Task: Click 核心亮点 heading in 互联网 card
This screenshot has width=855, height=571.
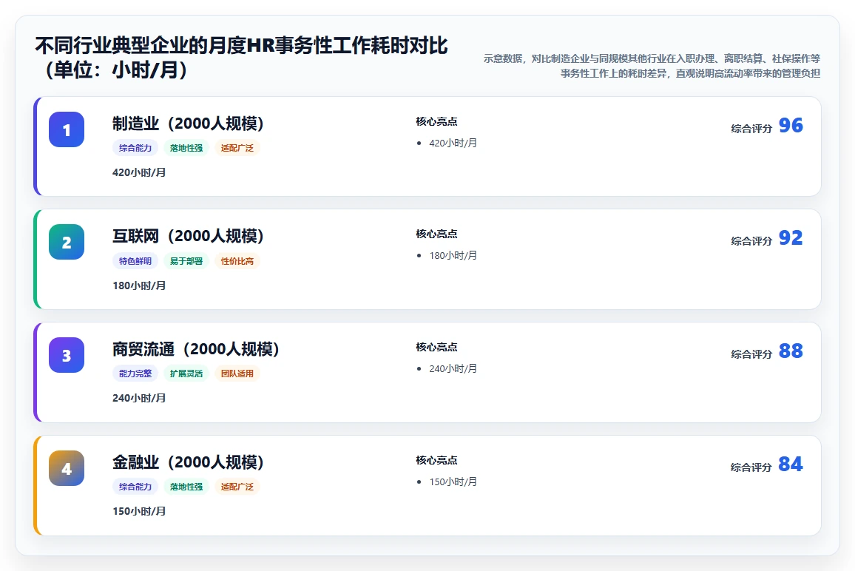Action: [437, 234]
